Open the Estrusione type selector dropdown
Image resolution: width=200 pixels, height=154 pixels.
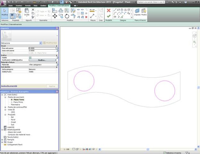tap(40, 43)
